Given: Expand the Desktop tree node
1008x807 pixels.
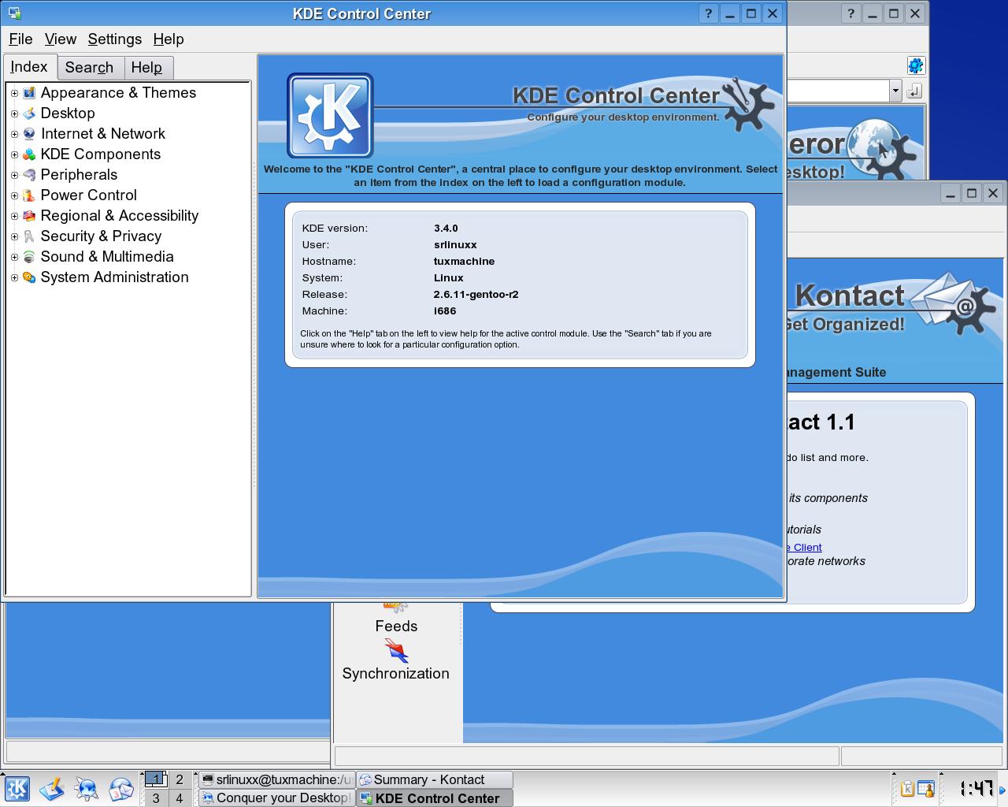Looking at the screenshot, I should coord(14,113).
